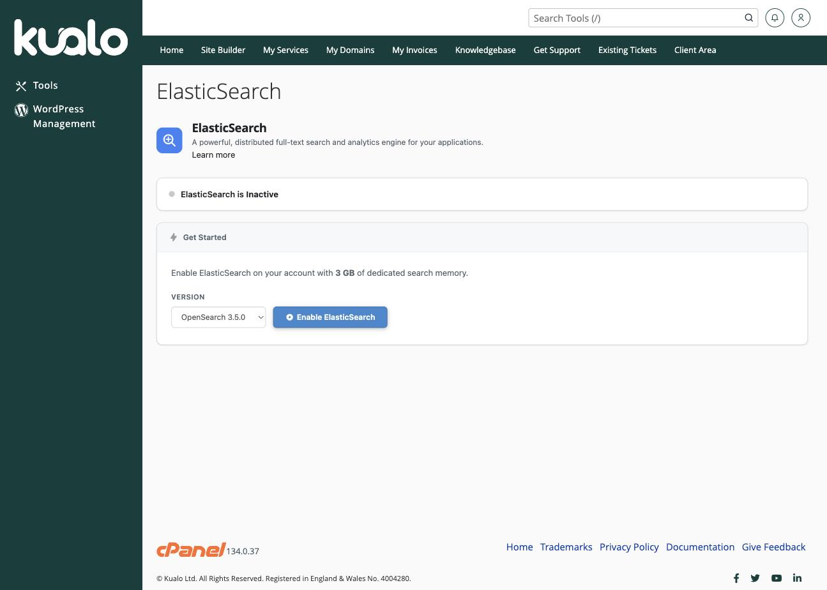Open the Give Feedback footer link

click(x=773, y=547)
